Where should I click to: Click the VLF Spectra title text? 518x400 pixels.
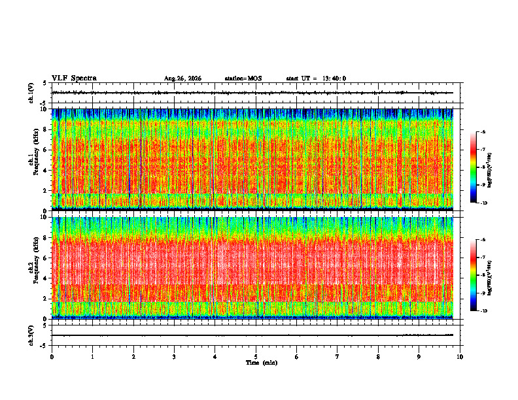(74, 78)
